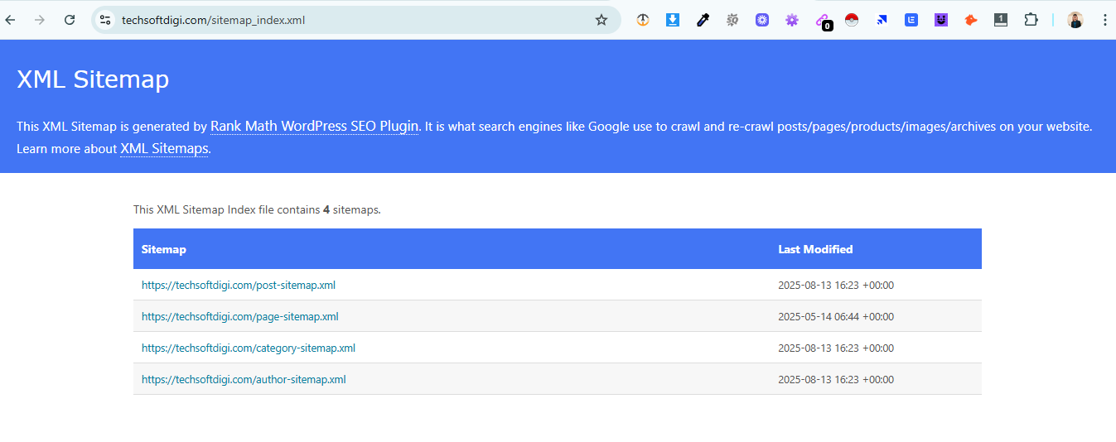1116x442 pixels.
Task: Click the browser back arrow
Action: pyautogui.click(x=11, y=20)
